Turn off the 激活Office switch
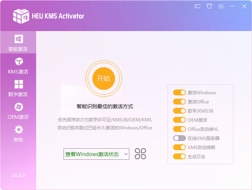The image size is (252, 190). [179, 102]
